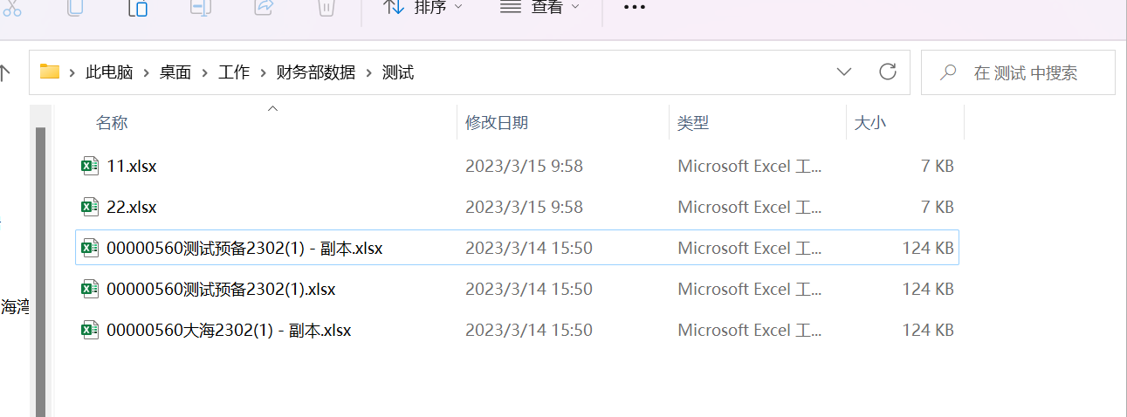The height and width of the screenshot is (417, 1127).
Task: Click the rename icon in toolbar
Action: 201,7
